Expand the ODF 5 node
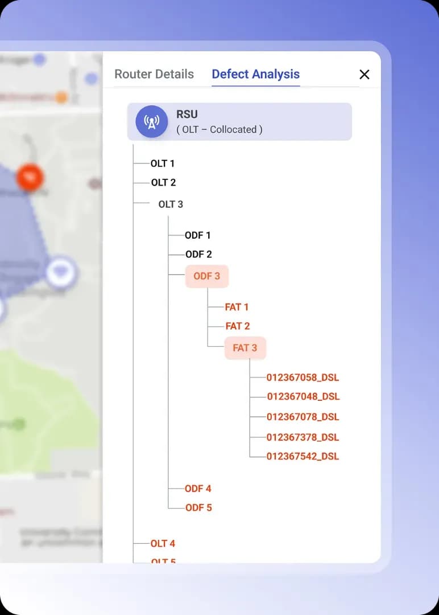 pos(198,507)
